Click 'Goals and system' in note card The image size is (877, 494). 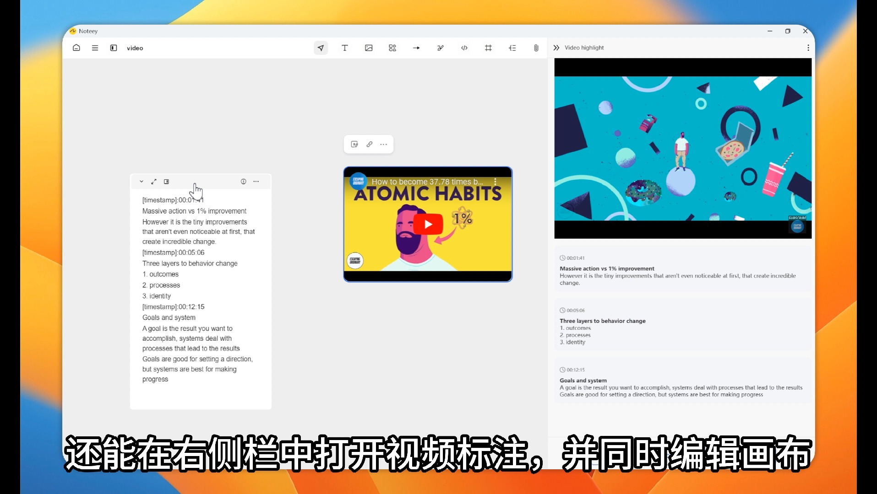point(169,317)
